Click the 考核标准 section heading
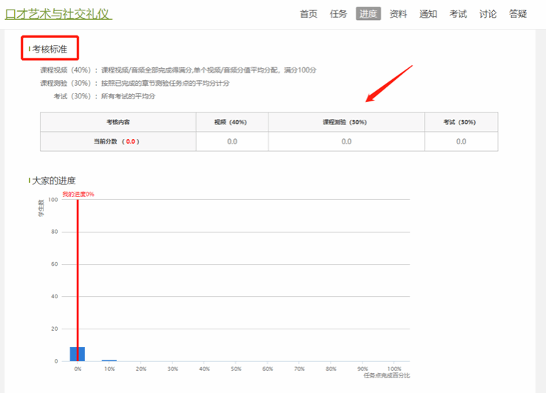Screen dimensions: 546x393 click(50, 49)
